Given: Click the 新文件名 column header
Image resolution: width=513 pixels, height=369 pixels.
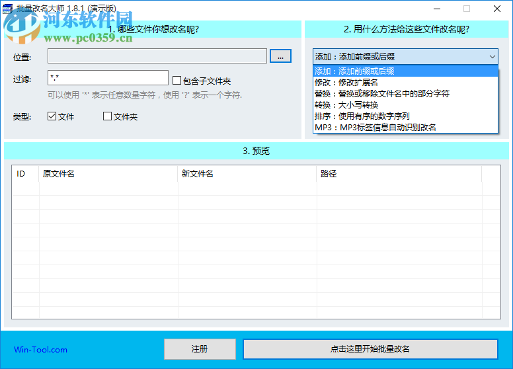Looking at the screenshot, I should click(x=247, y=174).
